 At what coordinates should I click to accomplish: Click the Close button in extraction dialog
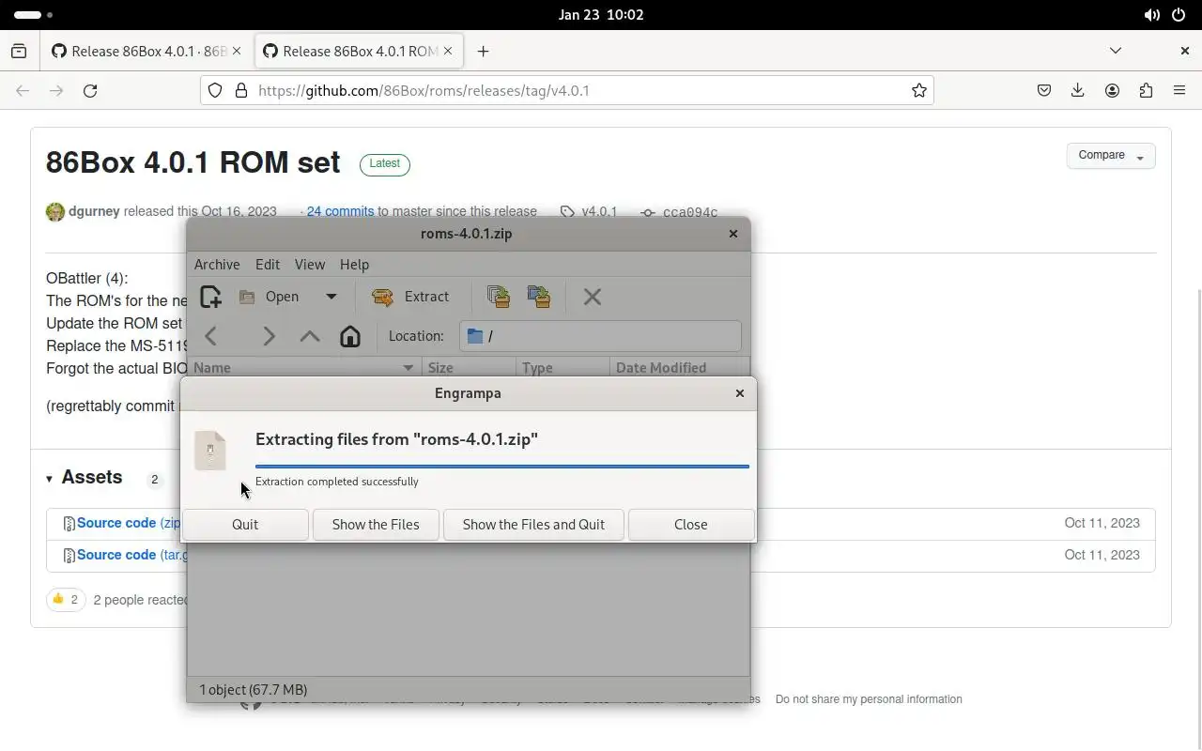tap(691, 525)
